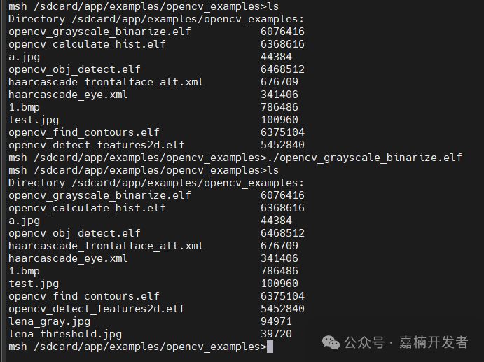The image size is (484, 362).
Task: Click opencv_detect_features2d.elf in the first listing
Action: point(97,145)
